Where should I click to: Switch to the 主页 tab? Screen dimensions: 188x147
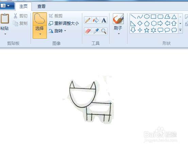point(23,6)
